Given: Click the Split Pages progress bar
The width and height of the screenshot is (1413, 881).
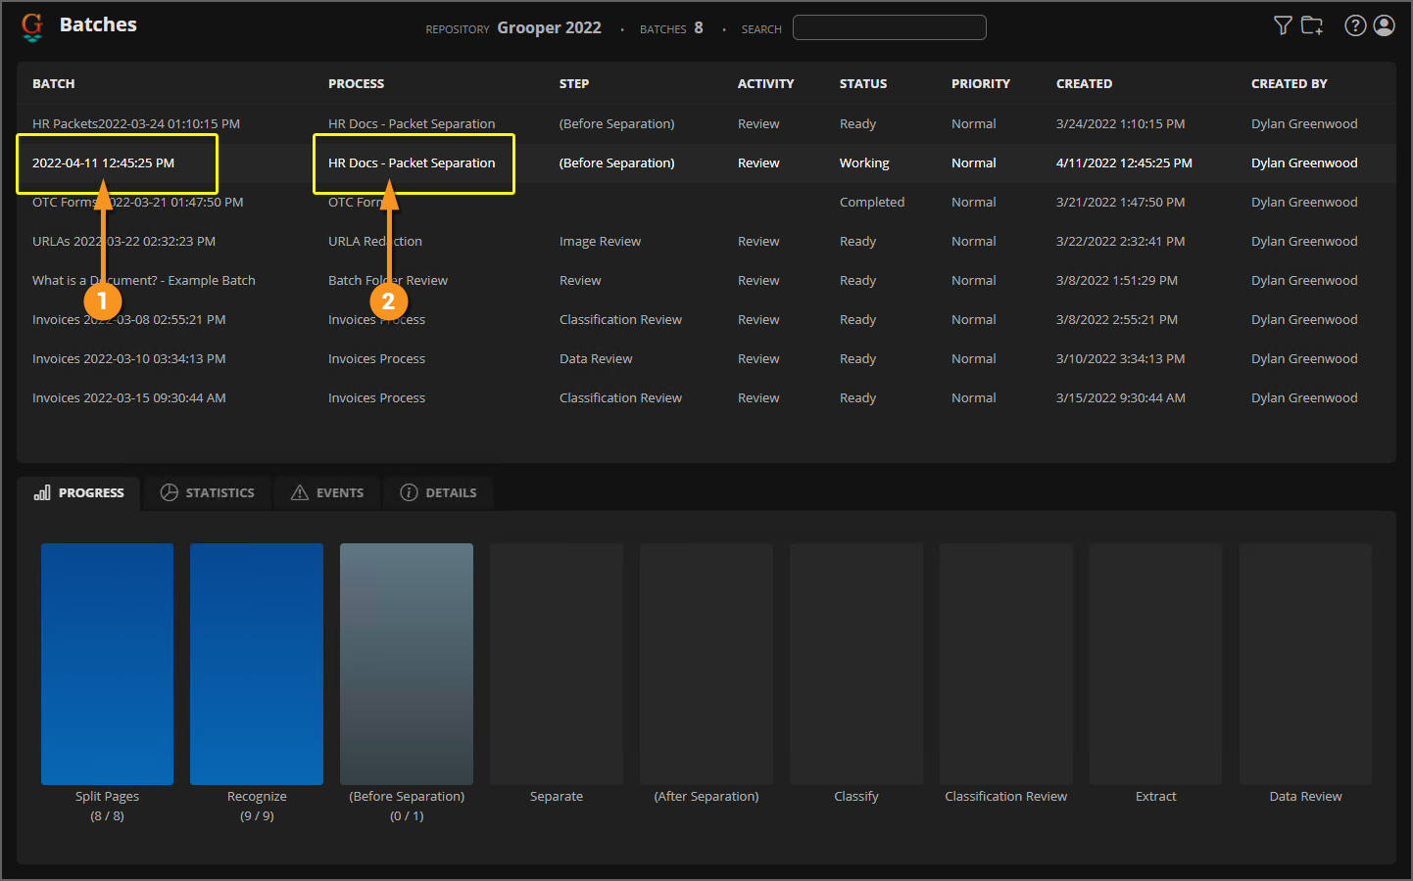Looking at the screenshot, I should pos(108,664).
